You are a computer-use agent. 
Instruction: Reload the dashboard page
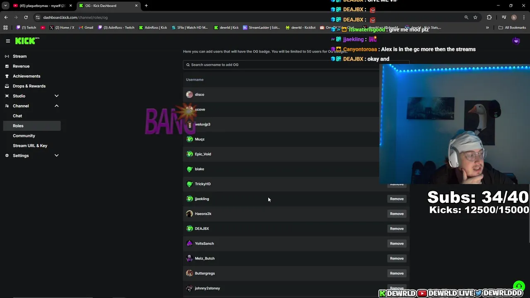[x=26, y=17]
